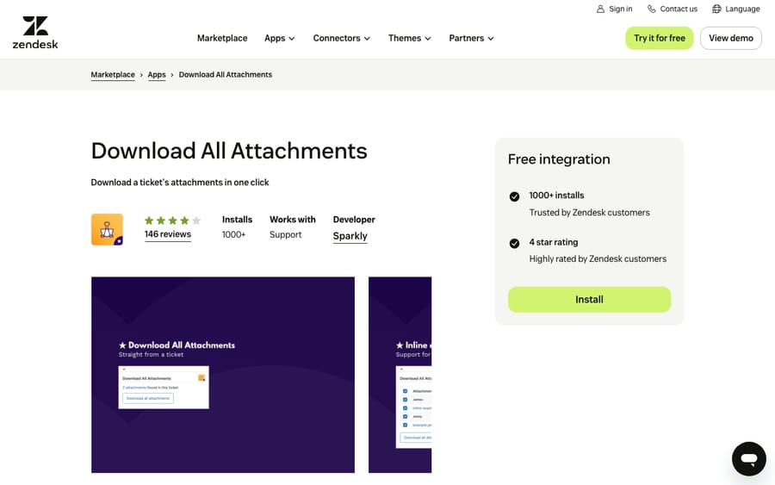775x485 pixels.
Task: Open the 146 reviews link
Action: pyautogui.click(x=168, y=234)
